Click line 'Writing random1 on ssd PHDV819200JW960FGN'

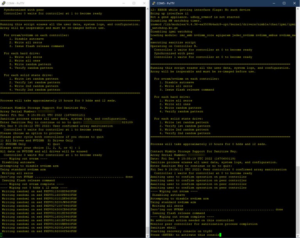tap(39, 202)
